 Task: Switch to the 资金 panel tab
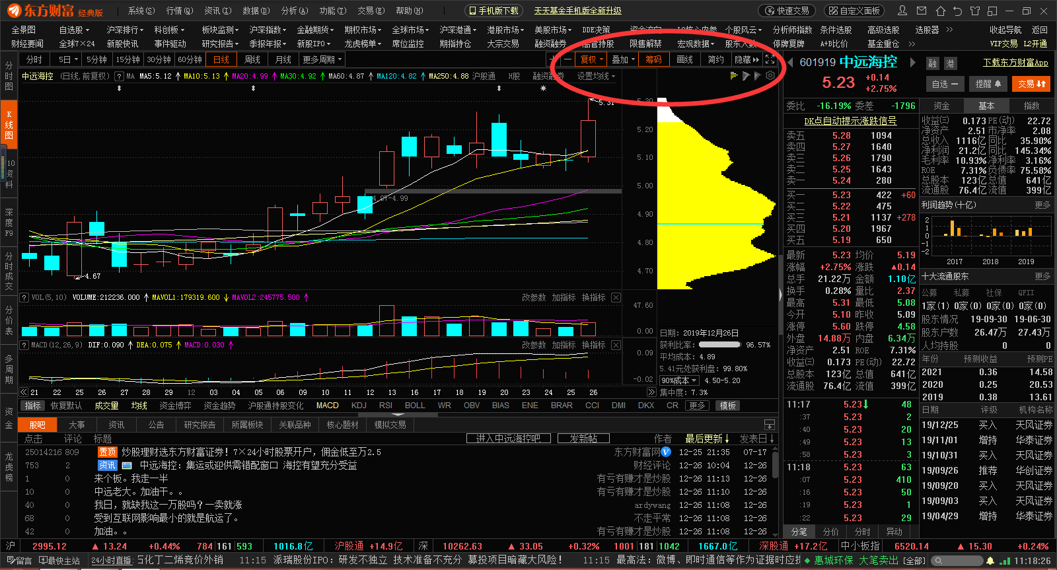coord(941,106)
